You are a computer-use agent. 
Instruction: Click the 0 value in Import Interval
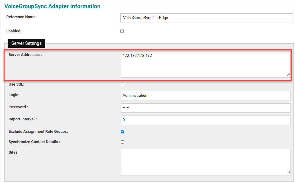pyautogui.click(x=123, y=120)
